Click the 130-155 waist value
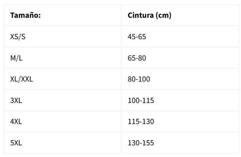This screenshot has width=241, height=157. [x=141, y=143]
